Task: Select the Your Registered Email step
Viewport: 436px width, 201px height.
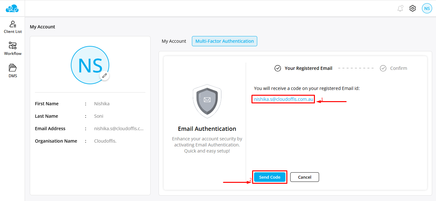Action: click(308, 68)
